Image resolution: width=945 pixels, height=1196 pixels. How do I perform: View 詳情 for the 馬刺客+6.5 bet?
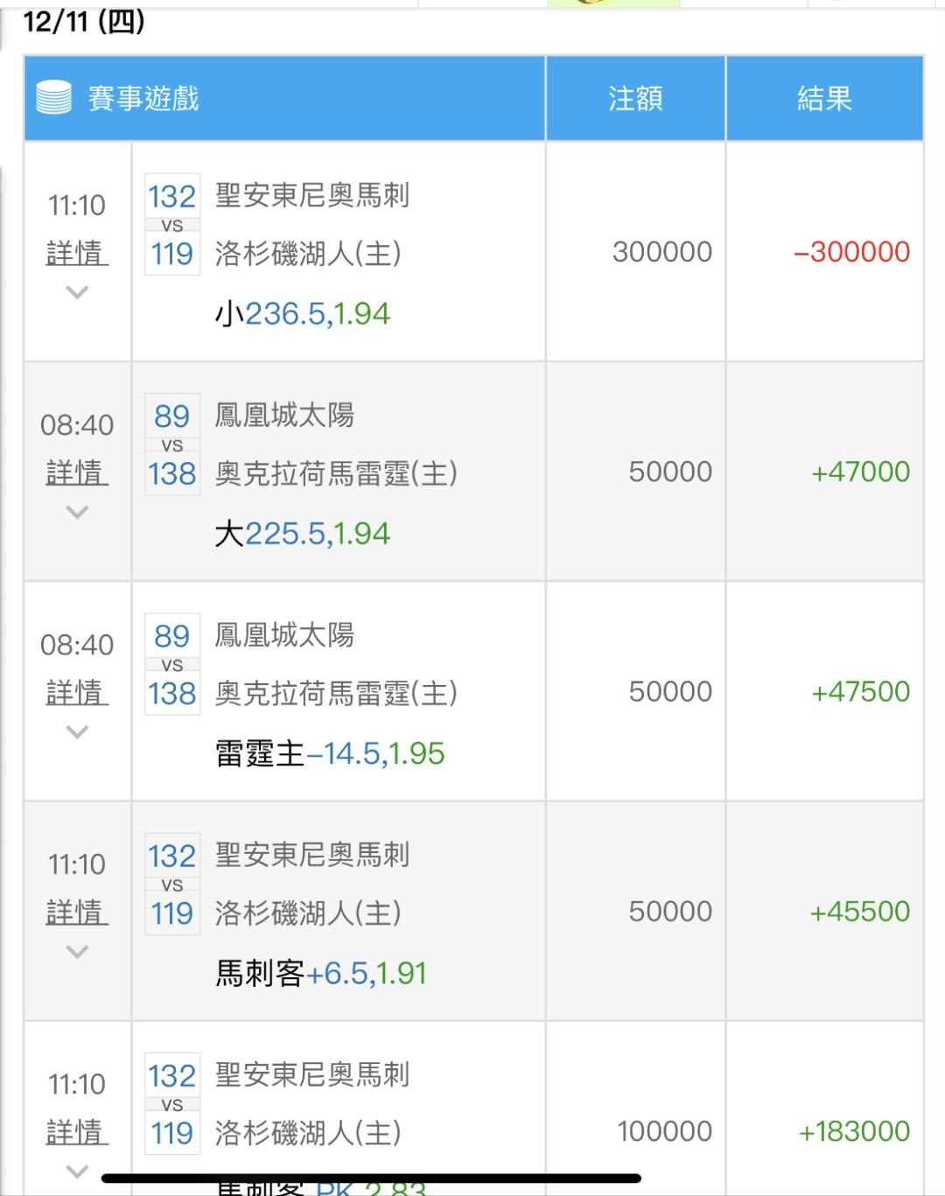pos(77,912)
